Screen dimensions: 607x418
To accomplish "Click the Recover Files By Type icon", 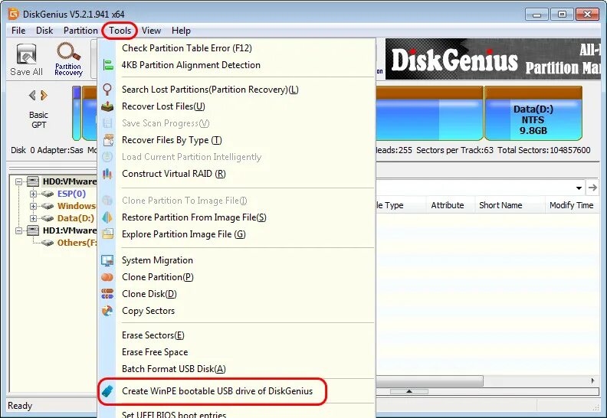I will point(107,140).
